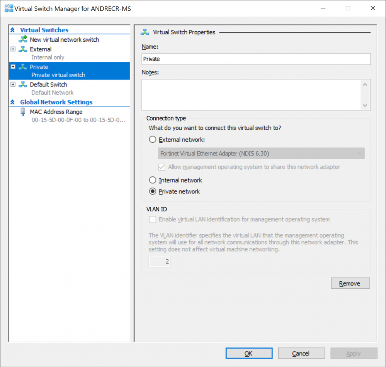This screenshot has width=386, height=367.
Task: Select the MAC Address Range setting
Action: pyautogui.click(x=56, y=112)
